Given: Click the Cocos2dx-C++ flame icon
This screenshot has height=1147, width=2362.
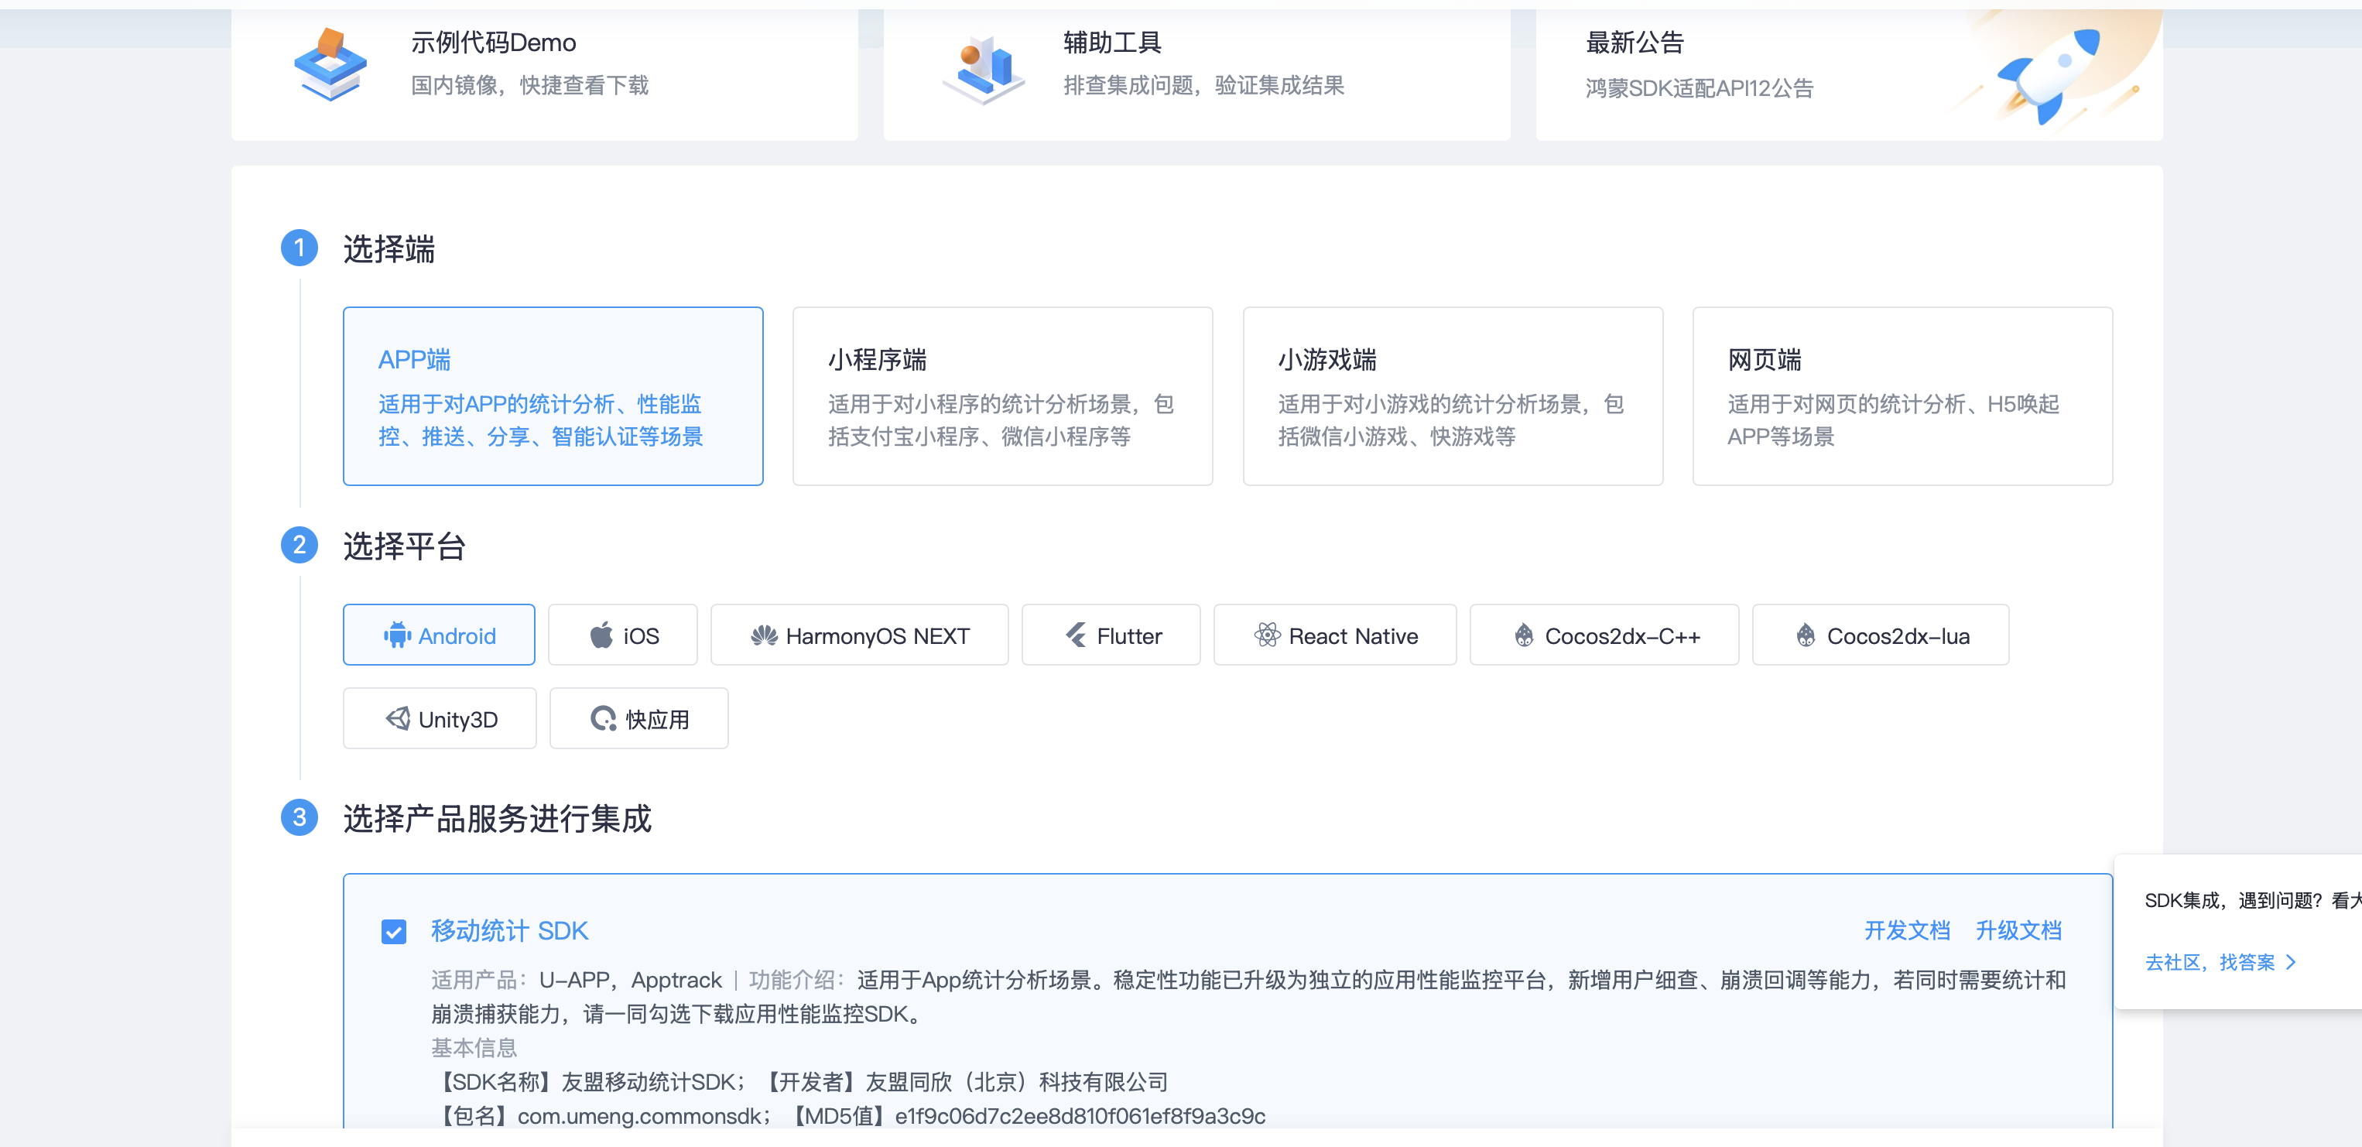Looking at the screenshot, I should pyautogui.click(x=1524, y=635).
